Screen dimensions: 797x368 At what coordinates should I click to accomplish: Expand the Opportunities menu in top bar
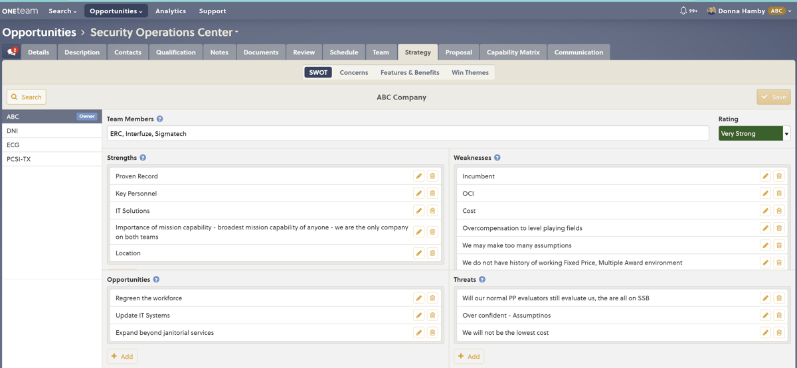coord(116,11)
